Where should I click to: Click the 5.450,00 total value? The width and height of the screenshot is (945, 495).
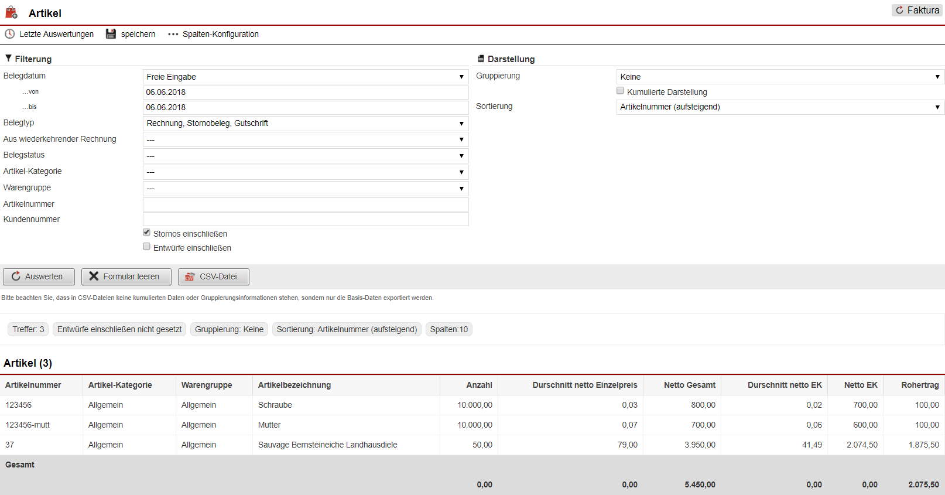[x=700, y=484]
